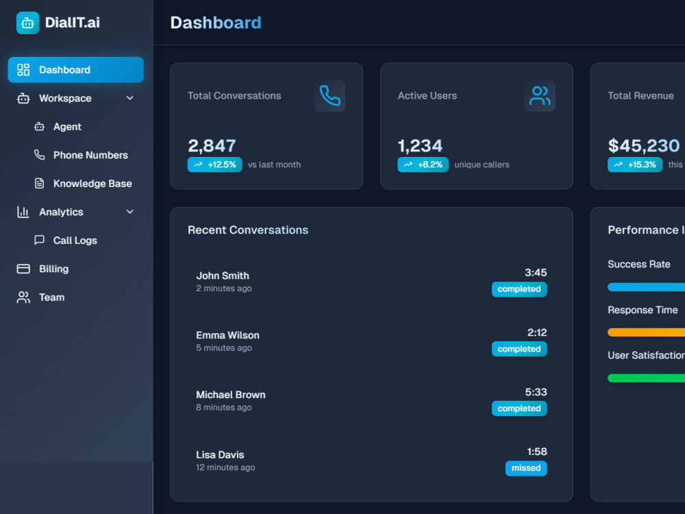Click the Total Conversations card label

[234, 96]
